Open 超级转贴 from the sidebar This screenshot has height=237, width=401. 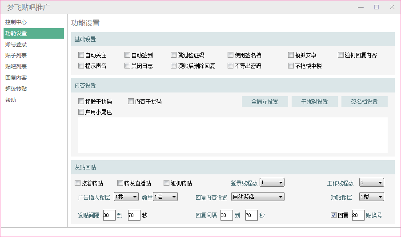[16, 89]
